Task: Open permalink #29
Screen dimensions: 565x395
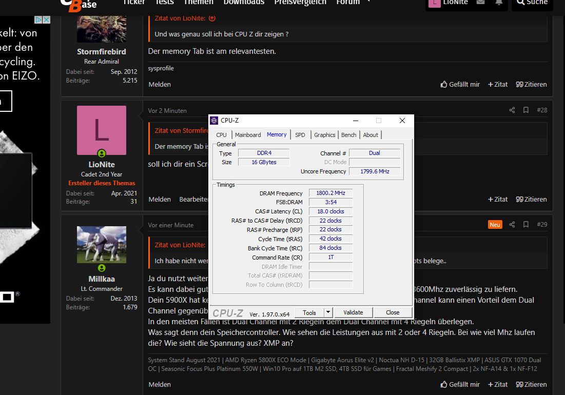Action: tap(542, 225)
